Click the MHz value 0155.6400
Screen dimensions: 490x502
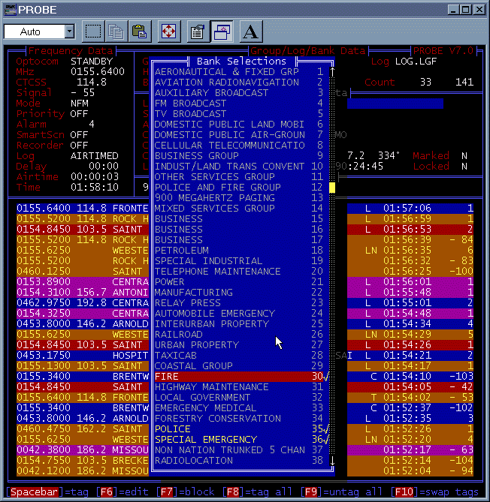98,71
